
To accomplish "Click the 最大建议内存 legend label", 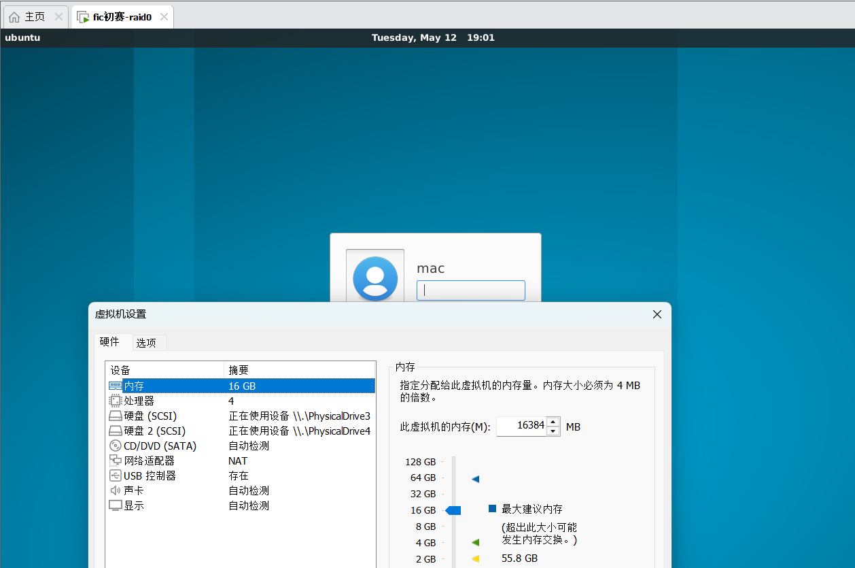I will (x=532, y=509).
